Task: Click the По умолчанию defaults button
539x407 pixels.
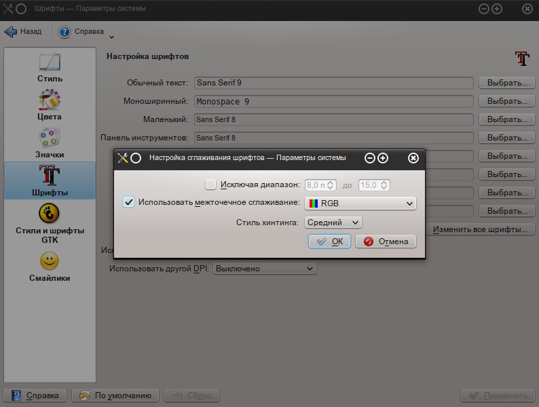Action: 116,395
